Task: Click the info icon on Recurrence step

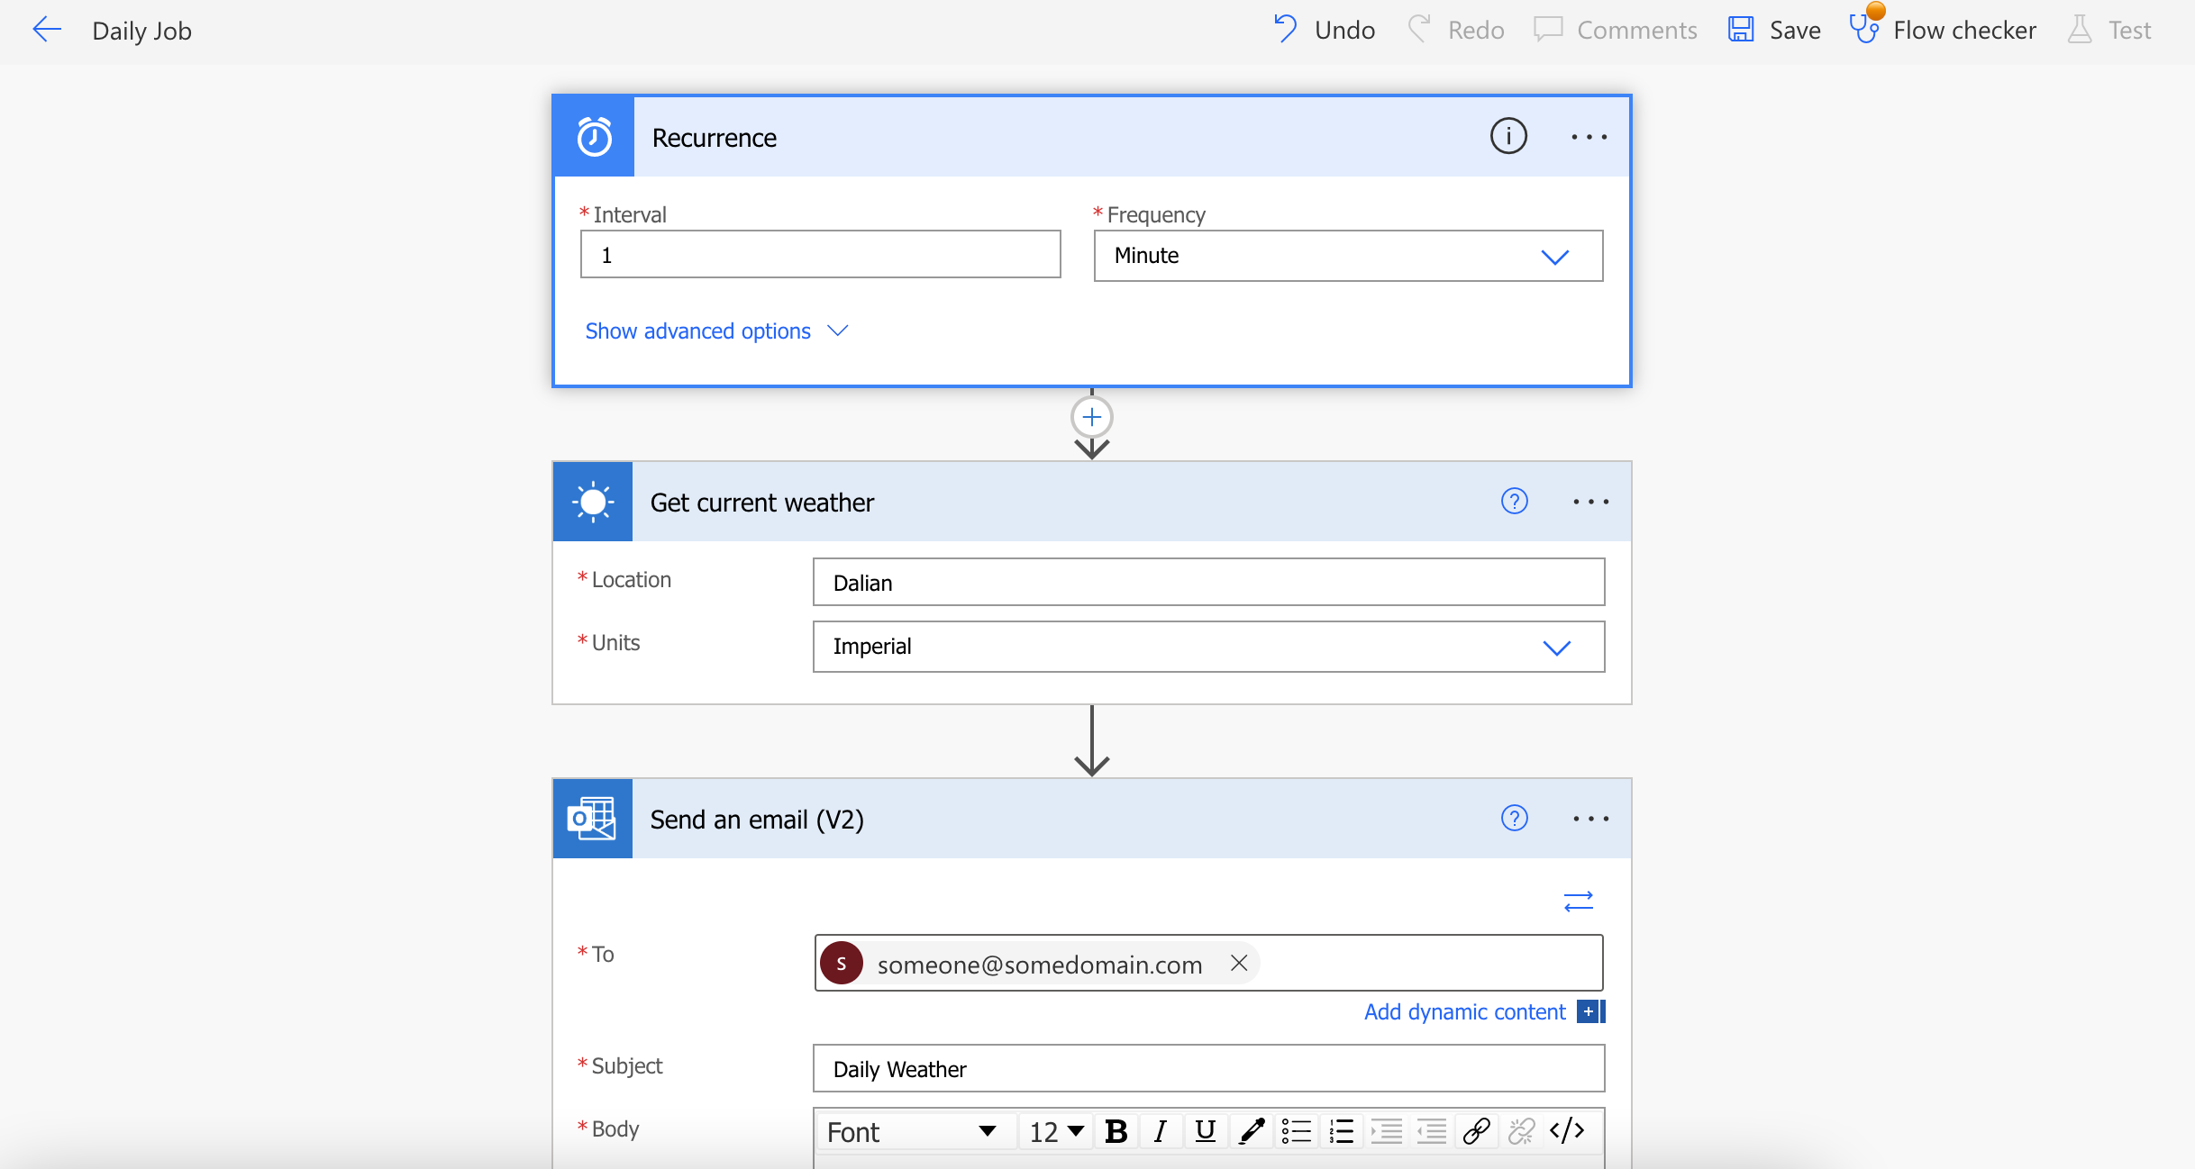Action: 1508,136
